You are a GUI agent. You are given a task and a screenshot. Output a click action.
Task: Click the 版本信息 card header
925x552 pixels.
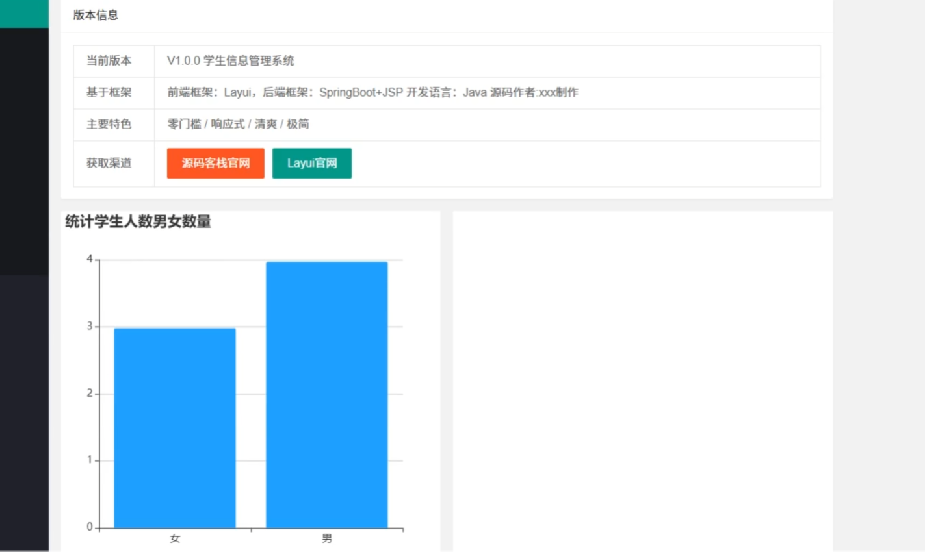96,15
